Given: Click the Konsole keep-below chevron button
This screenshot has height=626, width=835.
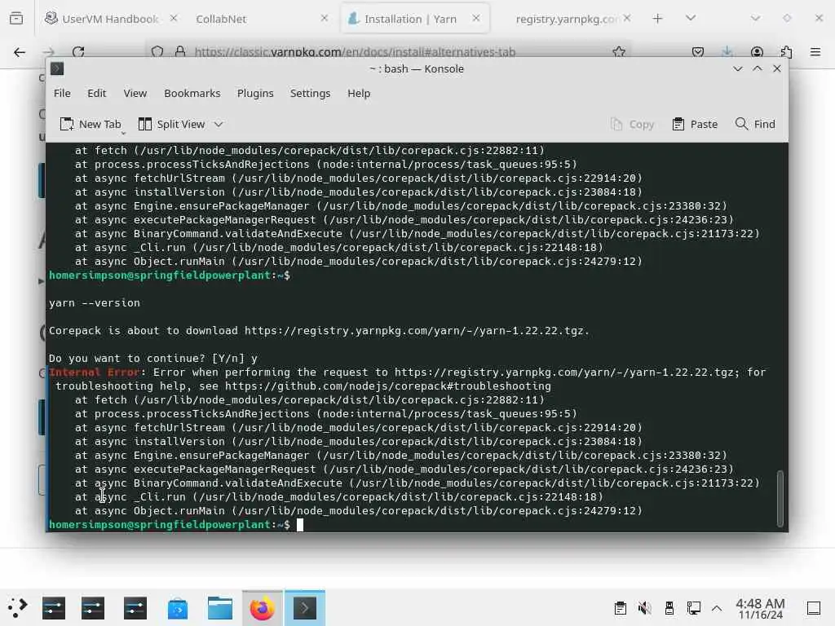Looking at the screenshot, I should coord(737,68).
